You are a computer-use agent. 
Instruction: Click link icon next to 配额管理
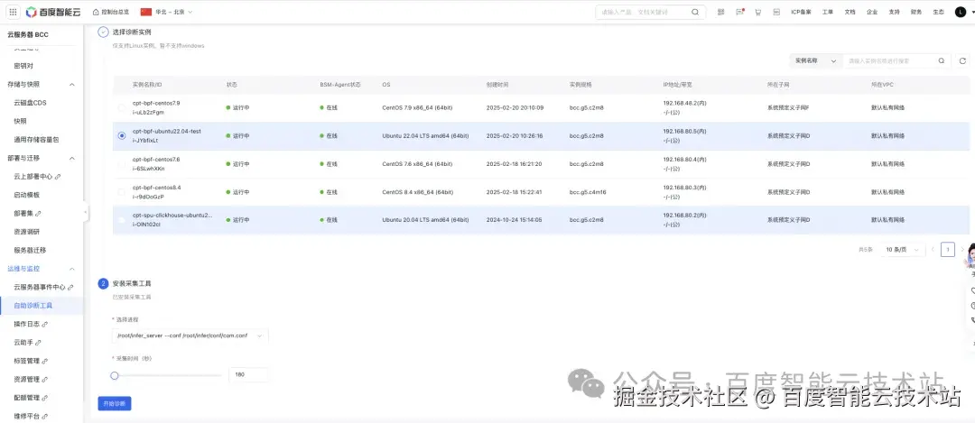tap(45, 398)
